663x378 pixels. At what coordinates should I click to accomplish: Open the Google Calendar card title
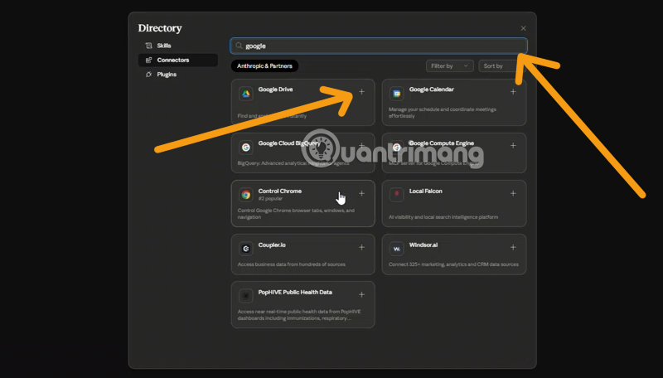click(x=431, y=90)
